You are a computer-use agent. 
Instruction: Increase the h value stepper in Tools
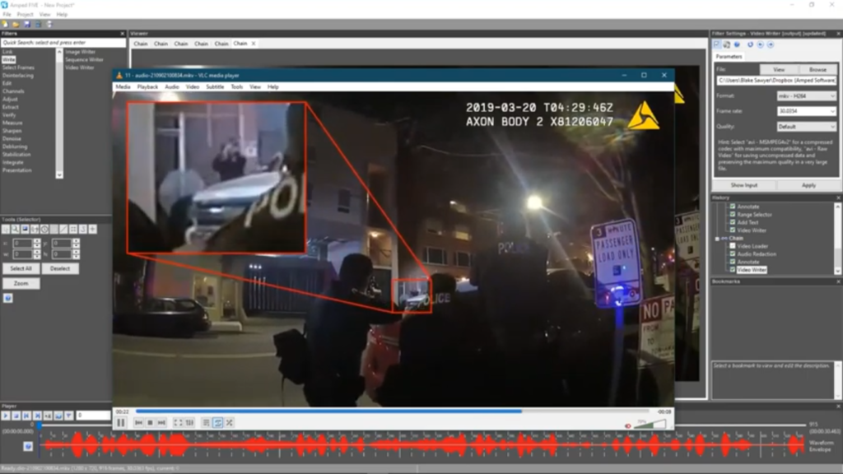[76, 252]
